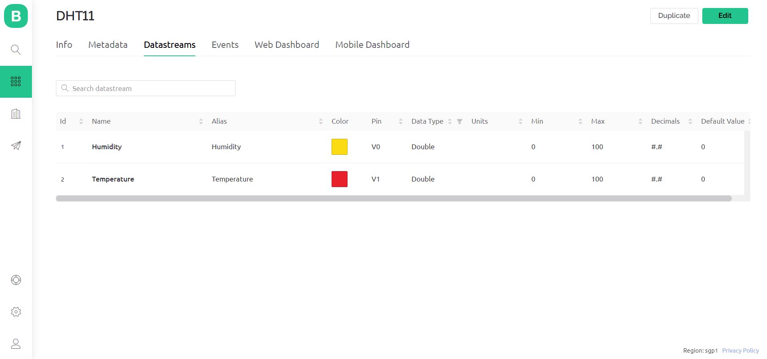Go to the Metadata tab
The width and height of the screenshot is (767, 359).
click(108, 45)
